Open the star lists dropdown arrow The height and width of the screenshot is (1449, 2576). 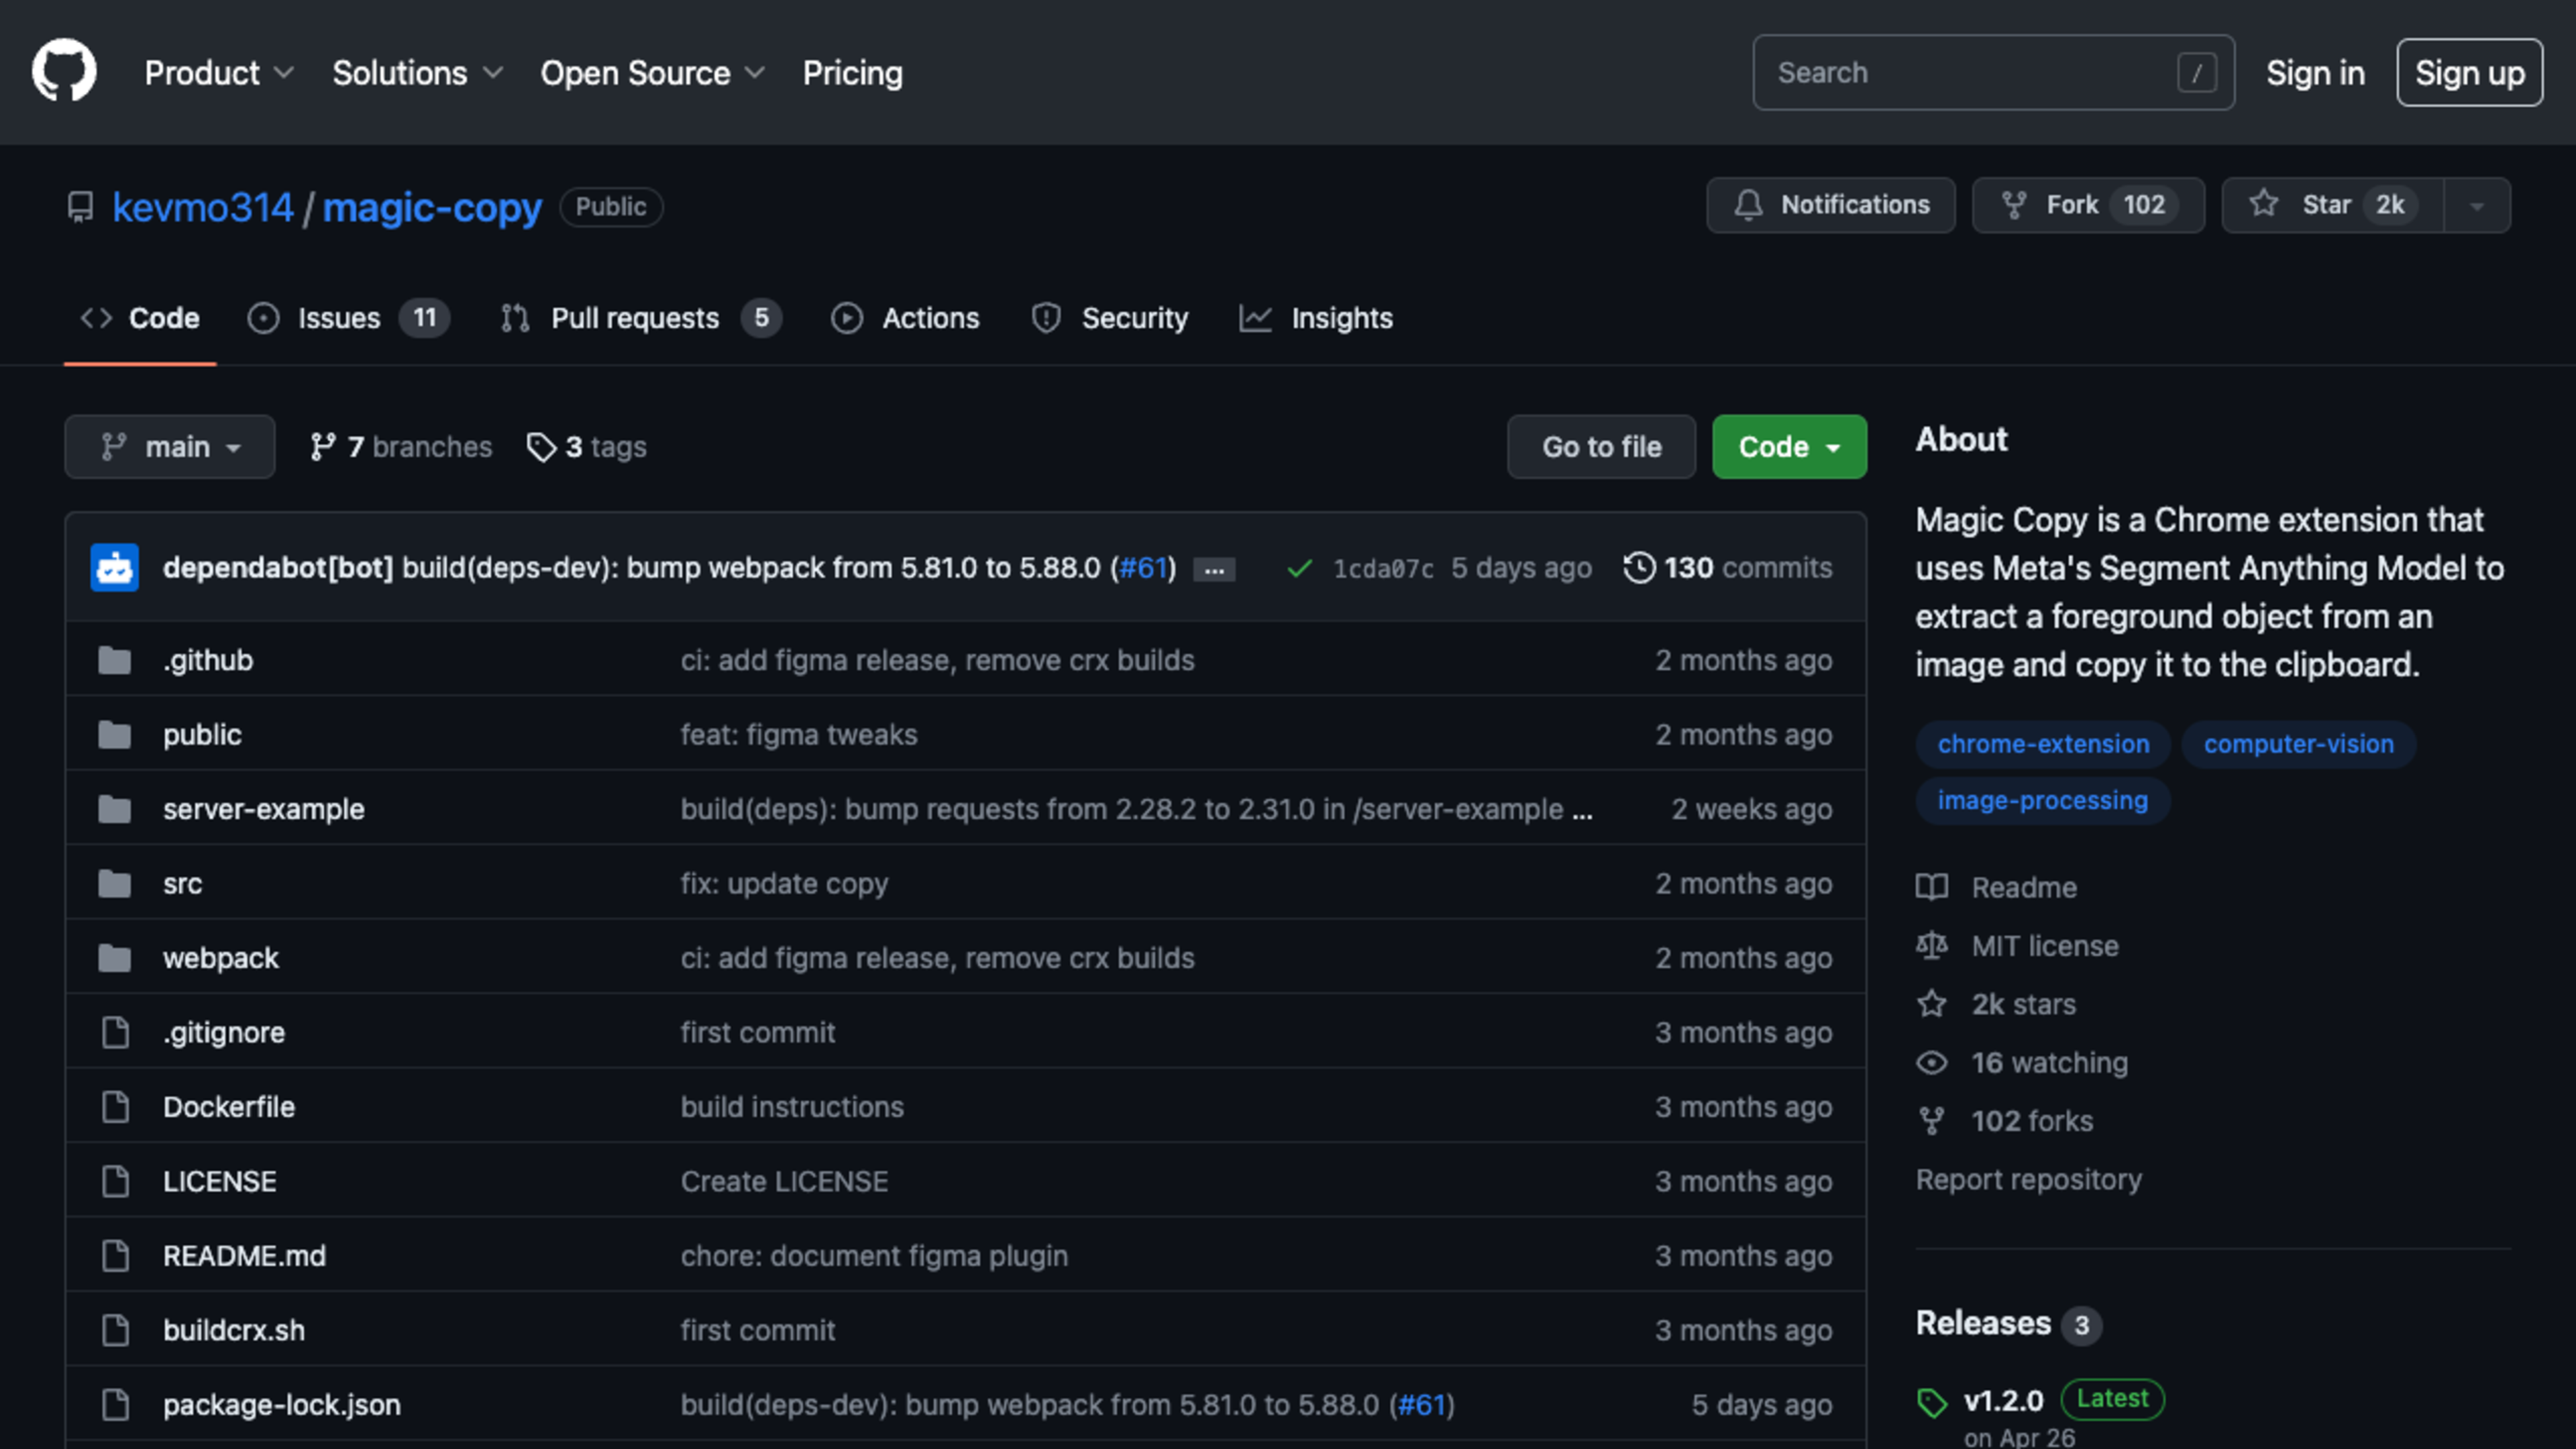(2477, 205)
